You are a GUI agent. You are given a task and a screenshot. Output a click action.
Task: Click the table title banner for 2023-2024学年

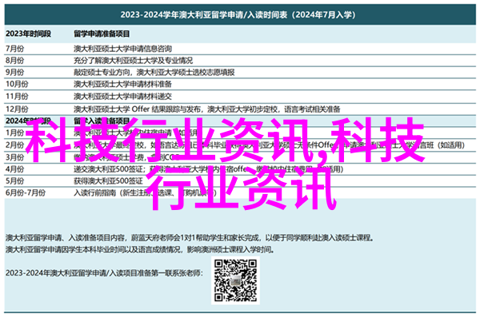point(240,14)
